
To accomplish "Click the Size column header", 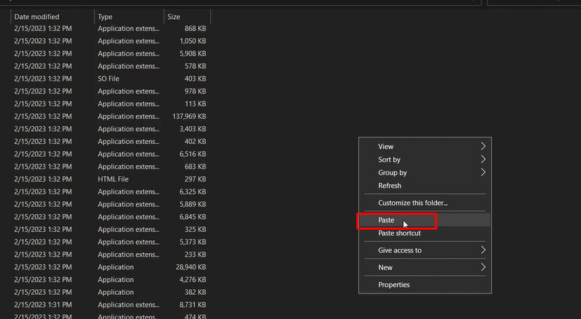I will (174, 16).
